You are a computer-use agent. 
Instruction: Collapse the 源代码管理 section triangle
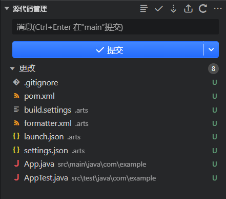pyautogui.click(x=7, y=8)
